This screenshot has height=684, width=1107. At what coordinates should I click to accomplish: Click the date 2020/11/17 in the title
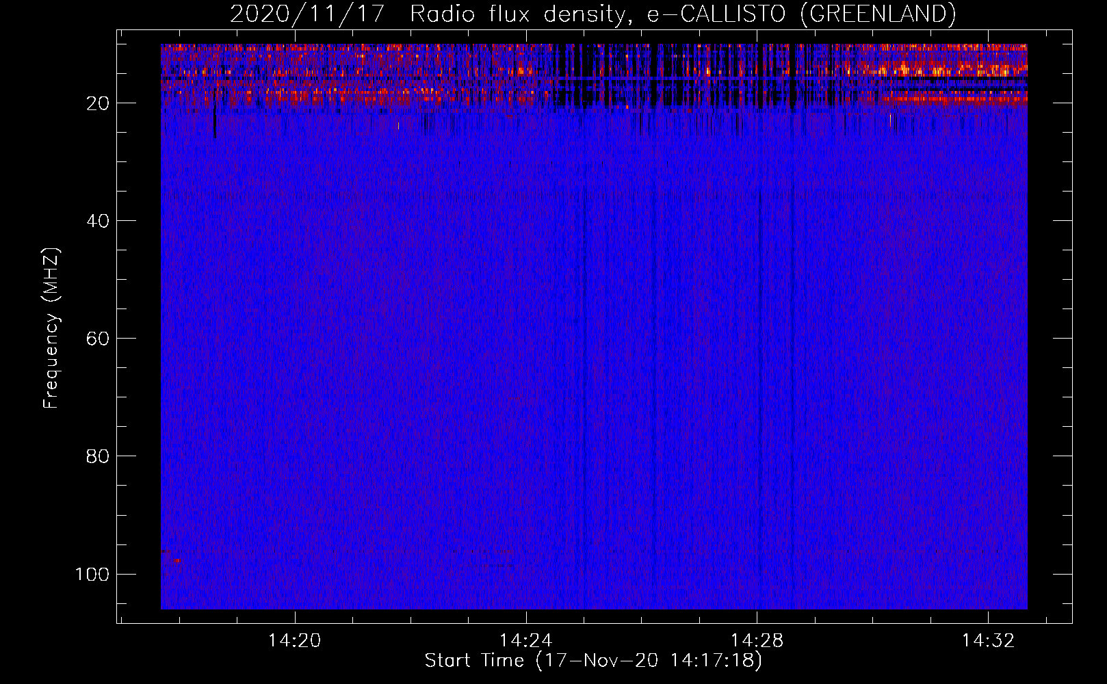point(307,14)
